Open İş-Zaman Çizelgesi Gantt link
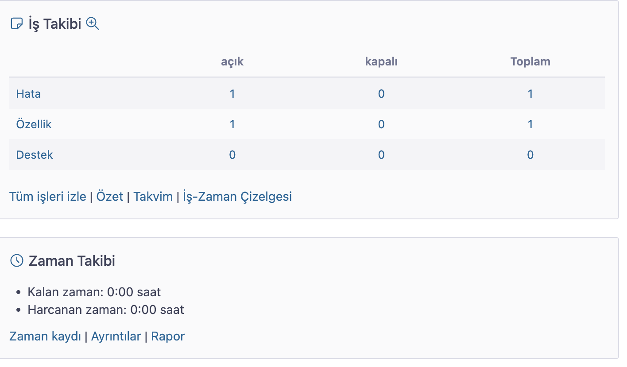 (x=237, y=196)
